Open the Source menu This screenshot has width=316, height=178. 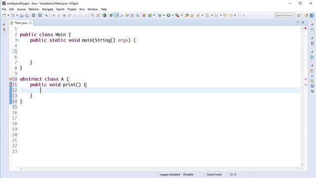pyautogui.click(x=21, y=9)
